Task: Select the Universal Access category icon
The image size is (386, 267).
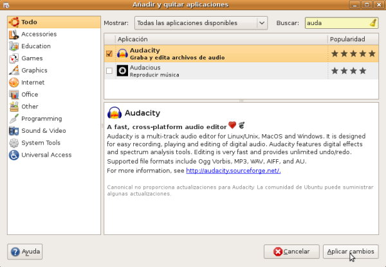Action: point(14,155)
